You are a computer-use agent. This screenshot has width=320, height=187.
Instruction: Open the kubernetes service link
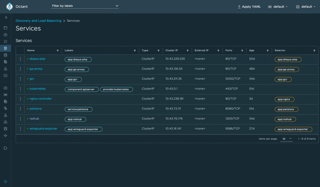coord(38,89)
